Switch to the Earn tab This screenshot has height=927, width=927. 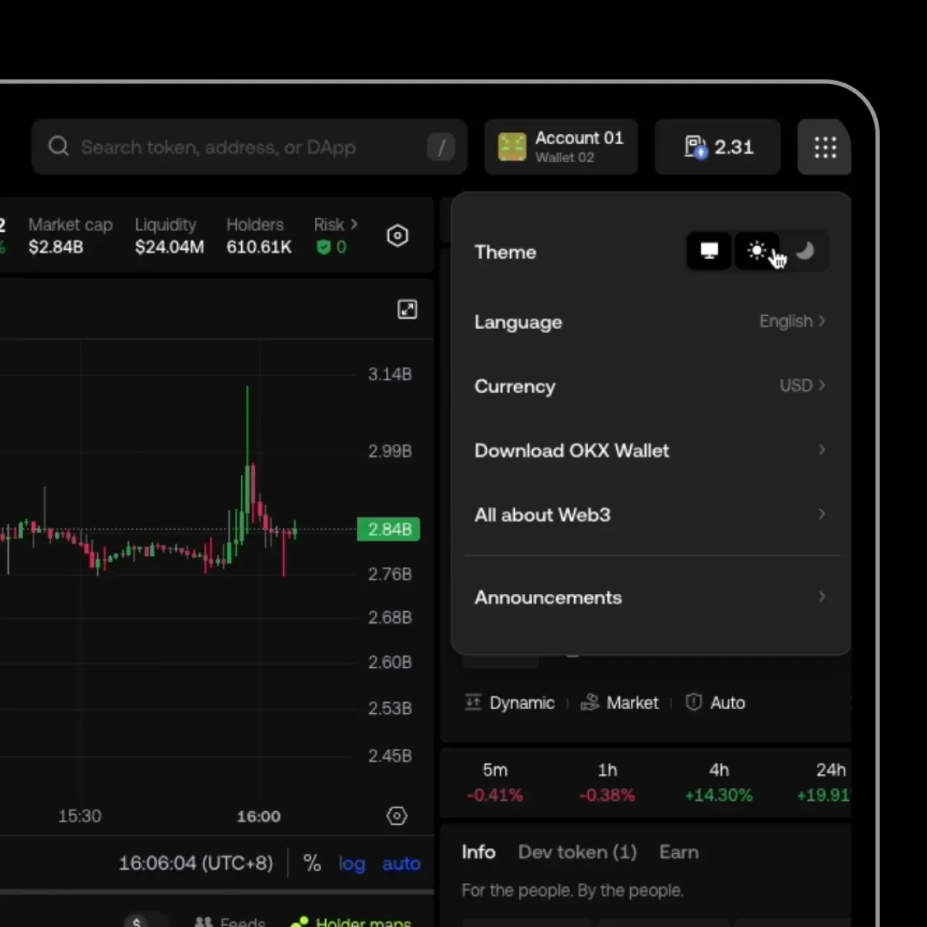pyautogui.click(x=679, y=852)
